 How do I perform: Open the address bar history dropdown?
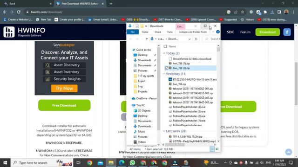[x=190, y=39]
